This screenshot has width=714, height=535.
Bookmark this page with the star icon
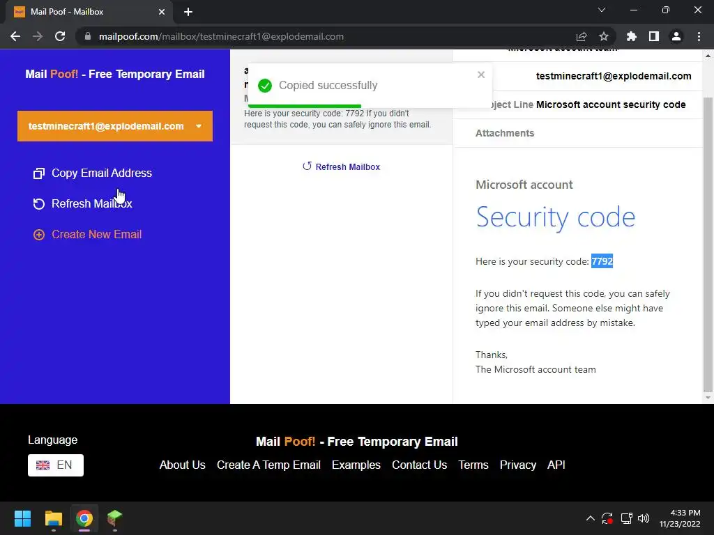(604, 36)
